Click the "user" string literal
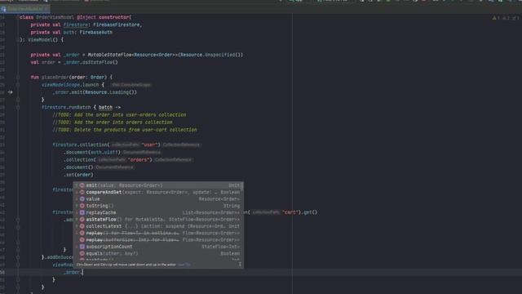The image size is (522, 294). tap(149, 145)
